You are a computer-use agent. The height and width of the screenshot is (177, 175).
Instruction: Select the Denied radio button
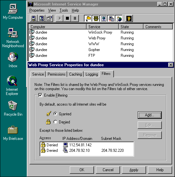pyautogui.click(x=55, y=122)
